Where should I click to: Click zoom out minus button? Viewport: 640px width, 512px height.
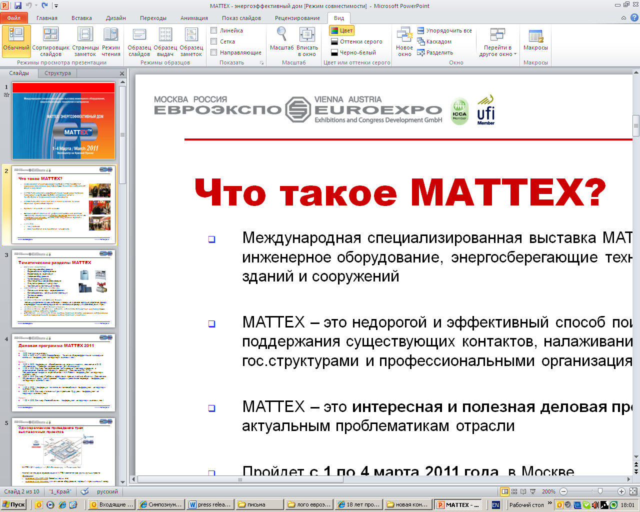(x=563, y=491)
